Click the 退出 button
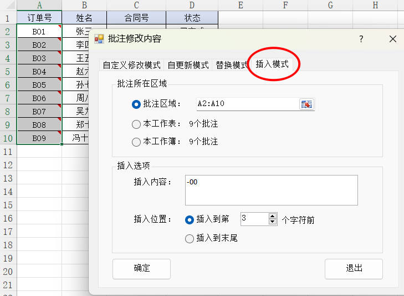Image resolution: width=404 pixels, height=296 pixels. pyautogui.click(x=354, y=268)
